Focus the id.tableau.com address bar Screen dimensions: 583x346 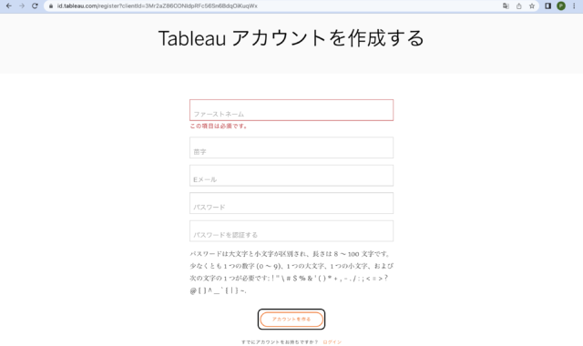[275, 6]
